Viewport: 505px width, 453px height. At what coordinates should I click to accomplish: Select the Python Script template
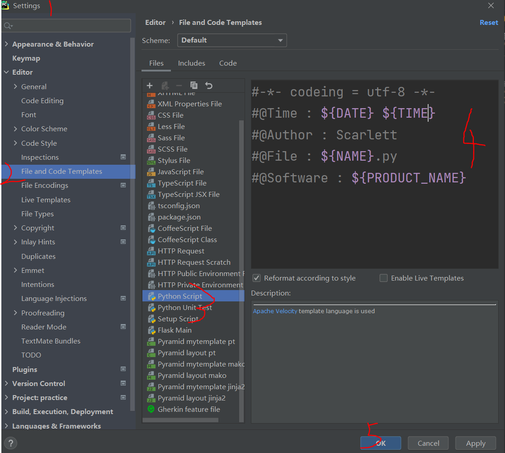coord(193,296)
